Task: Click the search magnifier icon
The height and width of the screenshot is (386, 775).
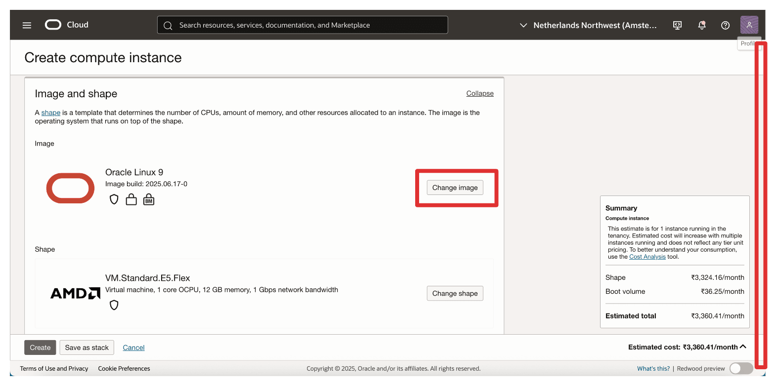Action: coord(168,25)
